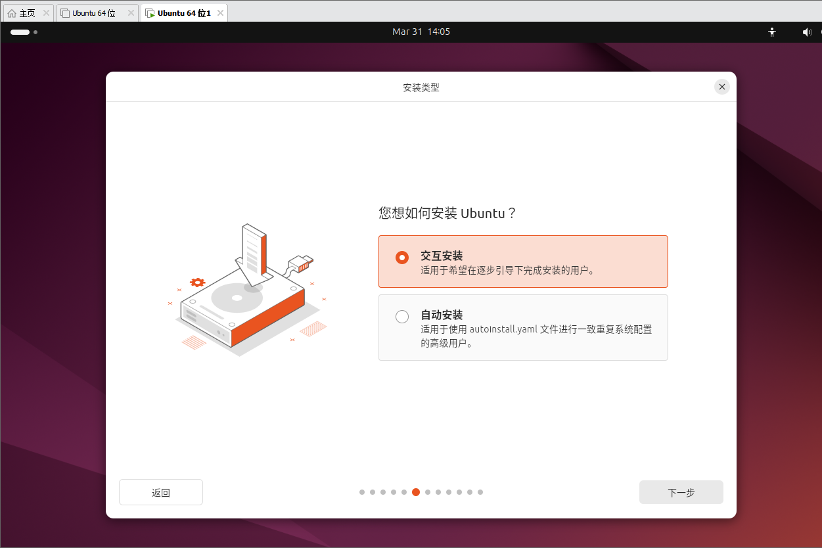The height and width of the screenshot is (548, 822).
Task: Select the 自动安装 radio button
Action: (x=402, y=317)
